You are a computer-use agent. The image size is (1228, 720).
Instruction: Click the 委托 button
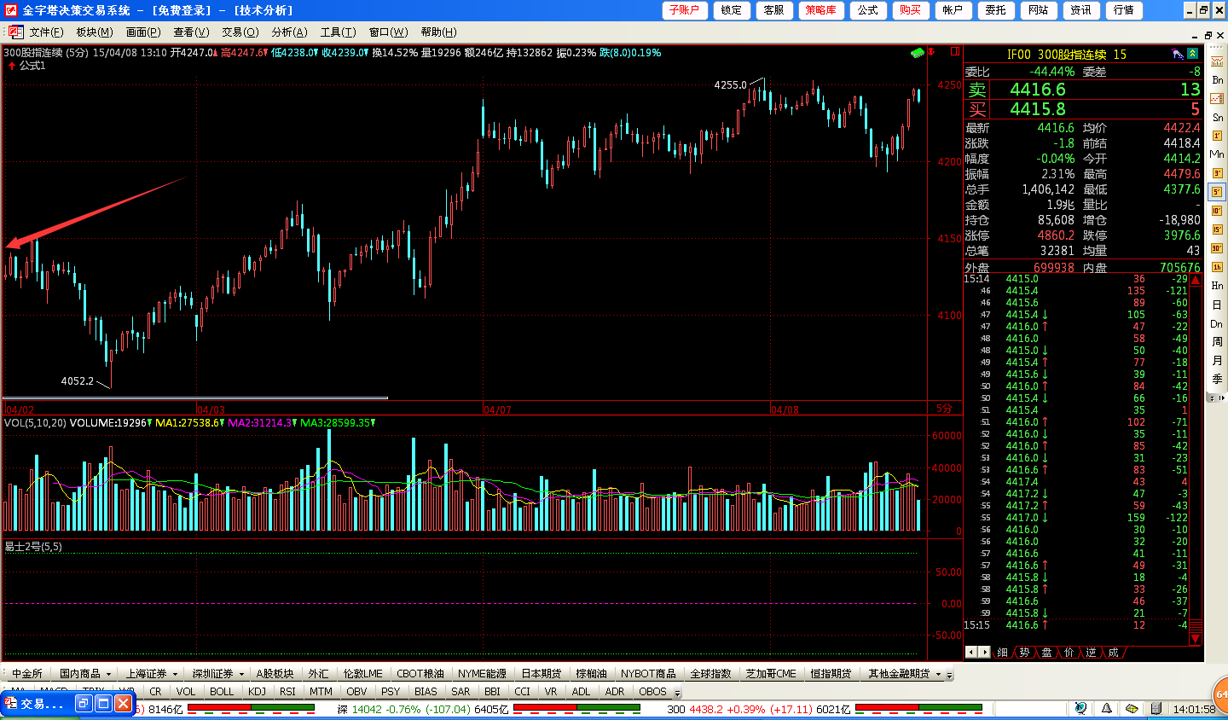click(995, 10)
